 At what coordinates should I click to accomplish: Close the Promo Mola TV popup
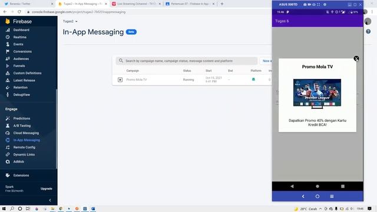(x=356, y=59)
